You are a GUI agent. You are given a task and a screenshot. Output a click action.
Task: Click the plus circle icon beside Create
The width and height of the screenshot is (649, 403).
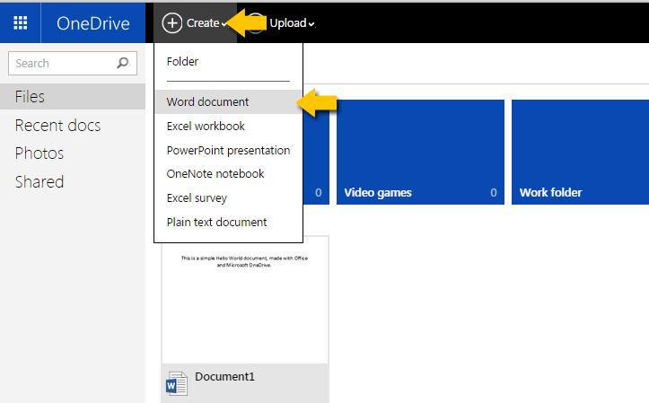(172, 22)
